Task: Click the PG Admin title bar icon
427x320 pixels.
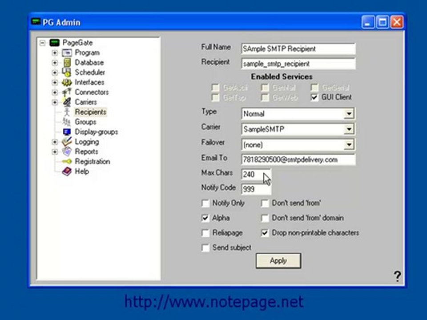Action: pos(36,21)
